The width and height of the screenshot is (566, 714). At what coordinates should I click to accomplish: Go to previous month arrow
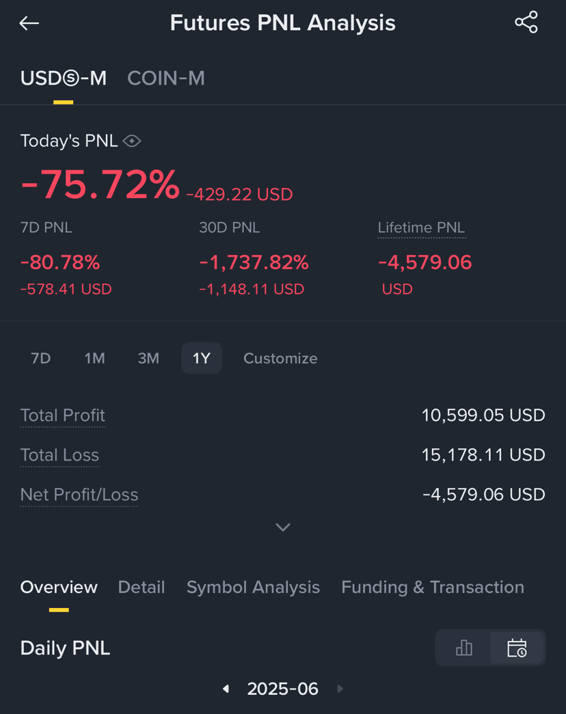point(226,689)
